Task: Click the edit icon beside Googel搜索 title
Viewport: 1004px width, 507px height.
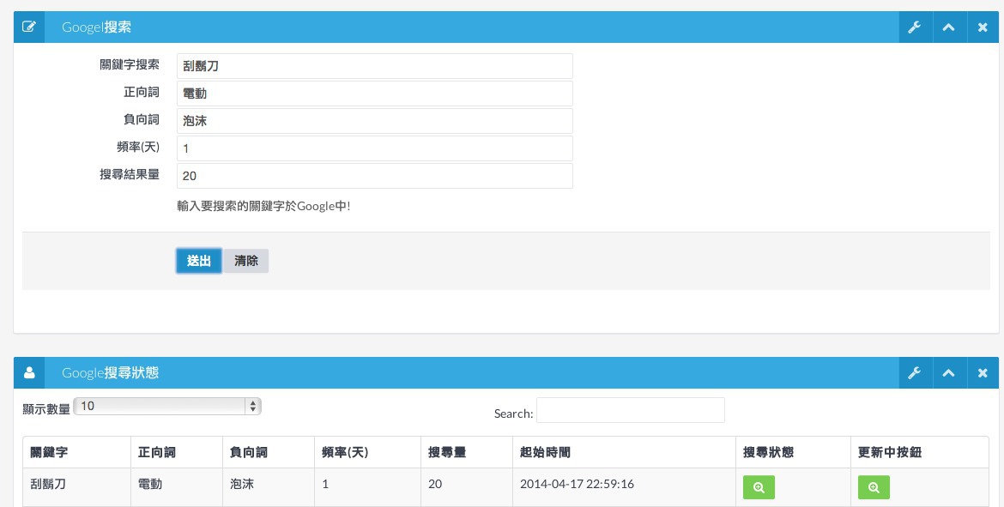Action: coord(29,27)
